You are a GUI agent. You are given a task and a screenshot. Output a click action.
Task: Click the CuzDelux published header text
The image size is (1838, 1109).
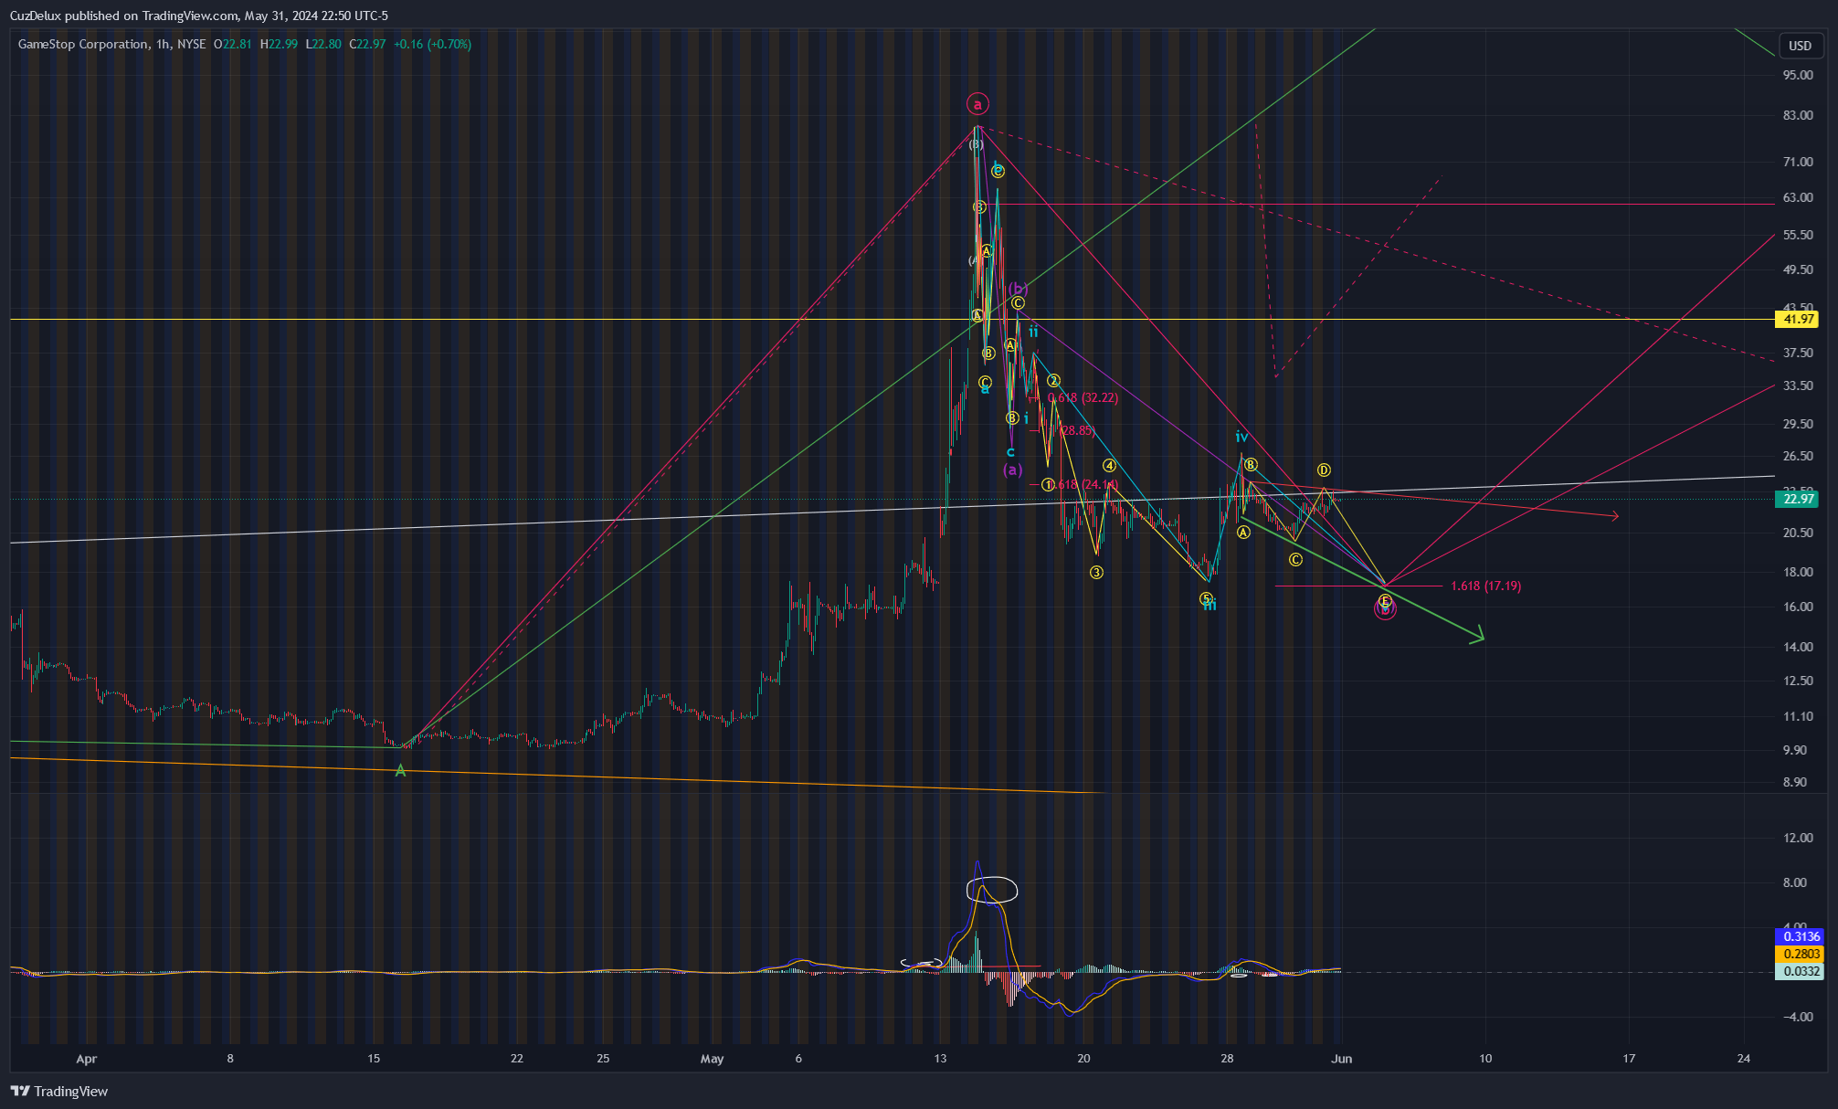(198, 16)
